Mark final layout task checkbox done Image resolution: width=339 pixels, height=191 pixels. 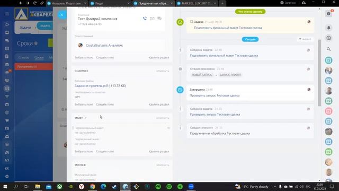tap(191, 22)
